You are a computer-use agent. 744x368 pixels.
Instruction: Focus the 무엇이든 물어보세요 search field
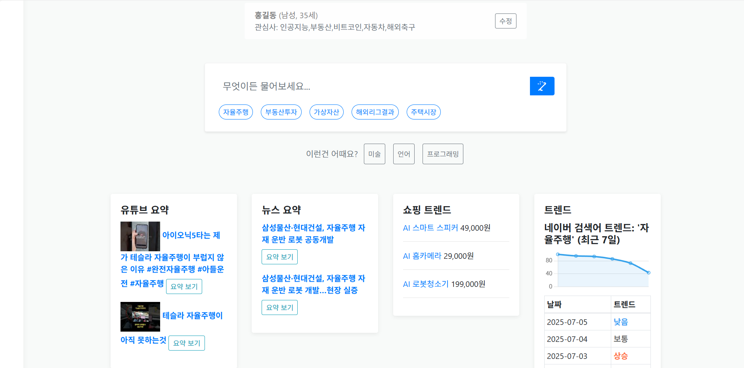[373, 86]
